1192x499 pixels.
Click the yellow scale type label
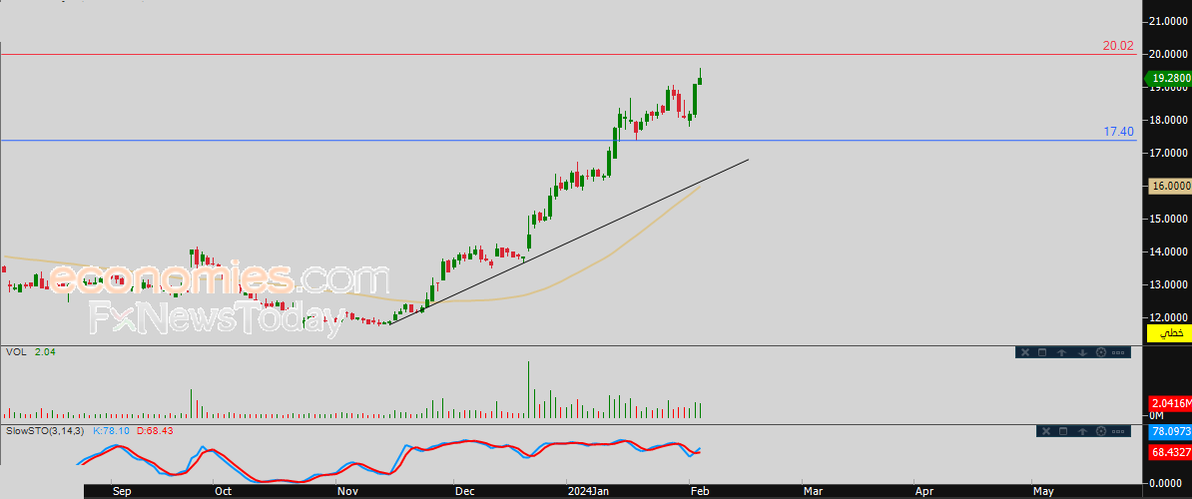point(1168,332)
